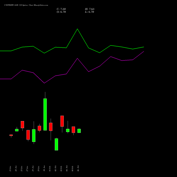Image resolution: width=177 pixels, height=177 pixels.
Task: Click the close value 'C: 7.50'
Action: tap(61, 9)
